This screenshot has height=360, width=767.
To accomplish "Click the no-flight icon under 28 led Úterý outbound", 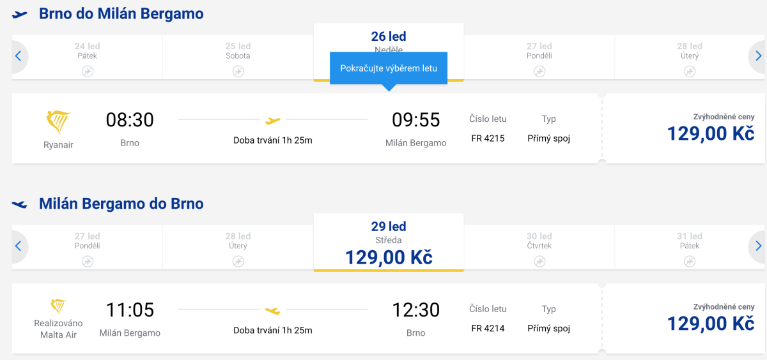I will click(690, 71).
